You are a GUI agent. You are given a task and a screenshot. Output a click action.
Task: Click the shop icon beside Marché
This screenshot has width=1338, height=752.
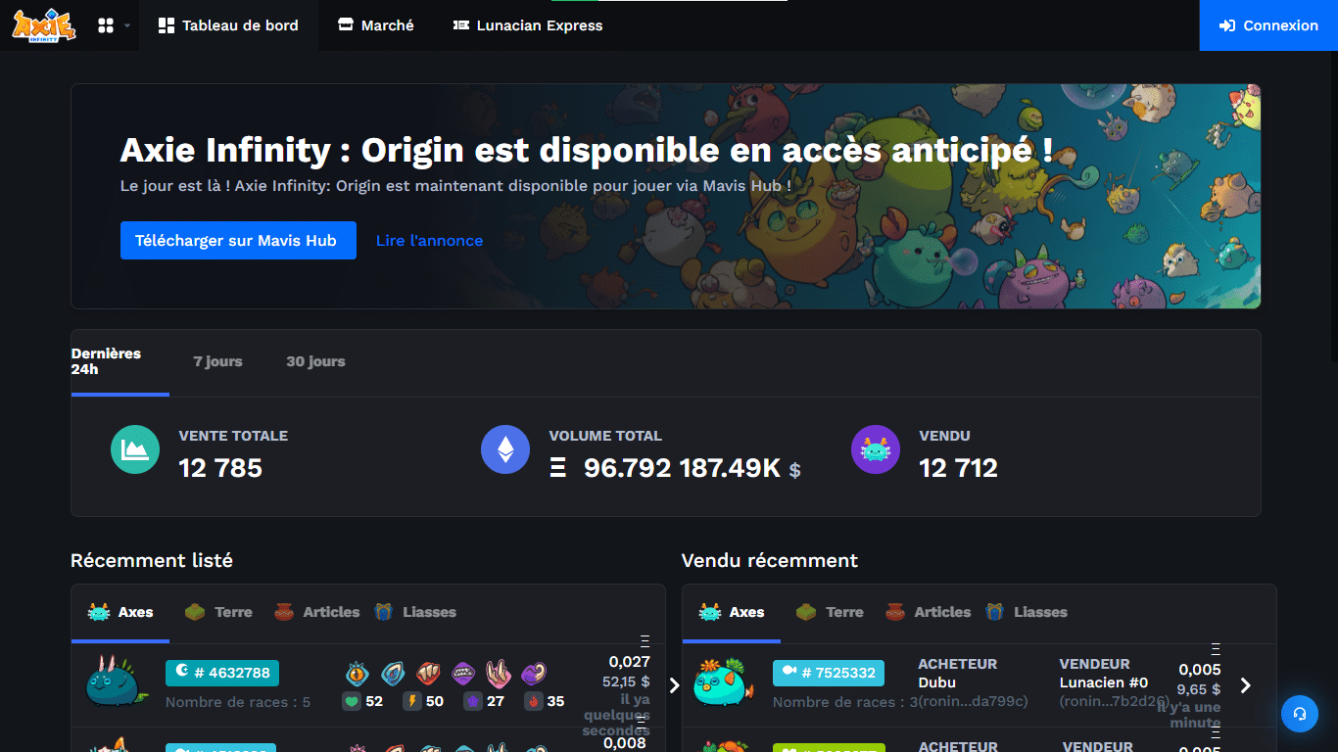pos(346,25)
